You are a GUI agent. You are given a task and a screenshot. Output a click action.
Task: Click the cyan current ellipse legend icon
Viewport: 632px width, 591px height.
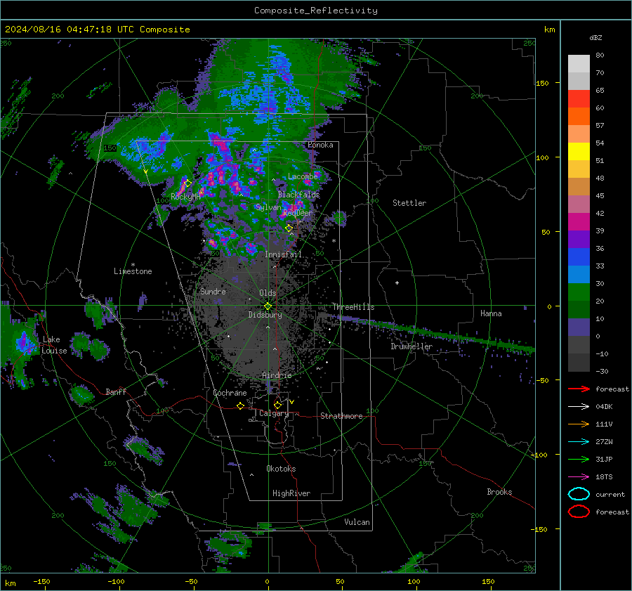(579, 494)
